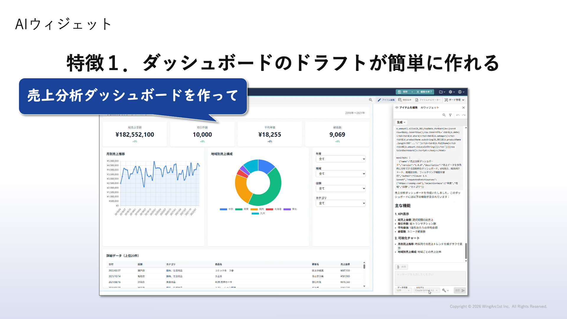Open the データ件数 dropdown
The width and height of the screenshot is (567, 319).
tap(403, 290)
